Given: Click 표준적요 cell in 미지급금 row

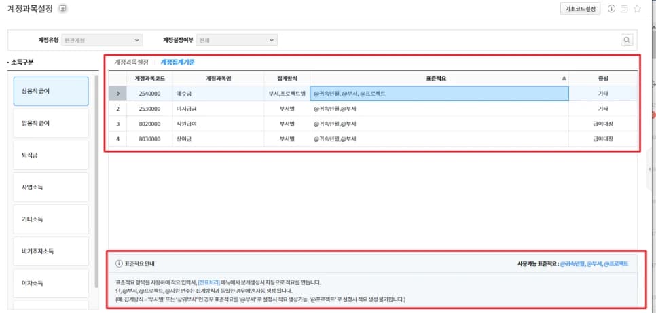Looking at the screenshot, I should pos(439,109).
